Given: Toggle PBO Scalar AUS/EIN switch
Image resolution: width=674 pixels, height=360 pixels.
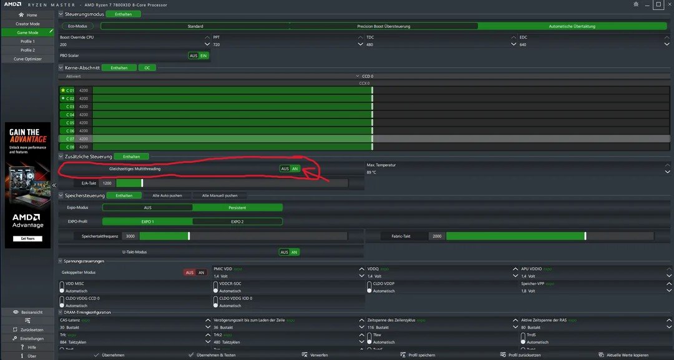Looking at the screenshot, I should pyautogui.click(x=198, y=56).
